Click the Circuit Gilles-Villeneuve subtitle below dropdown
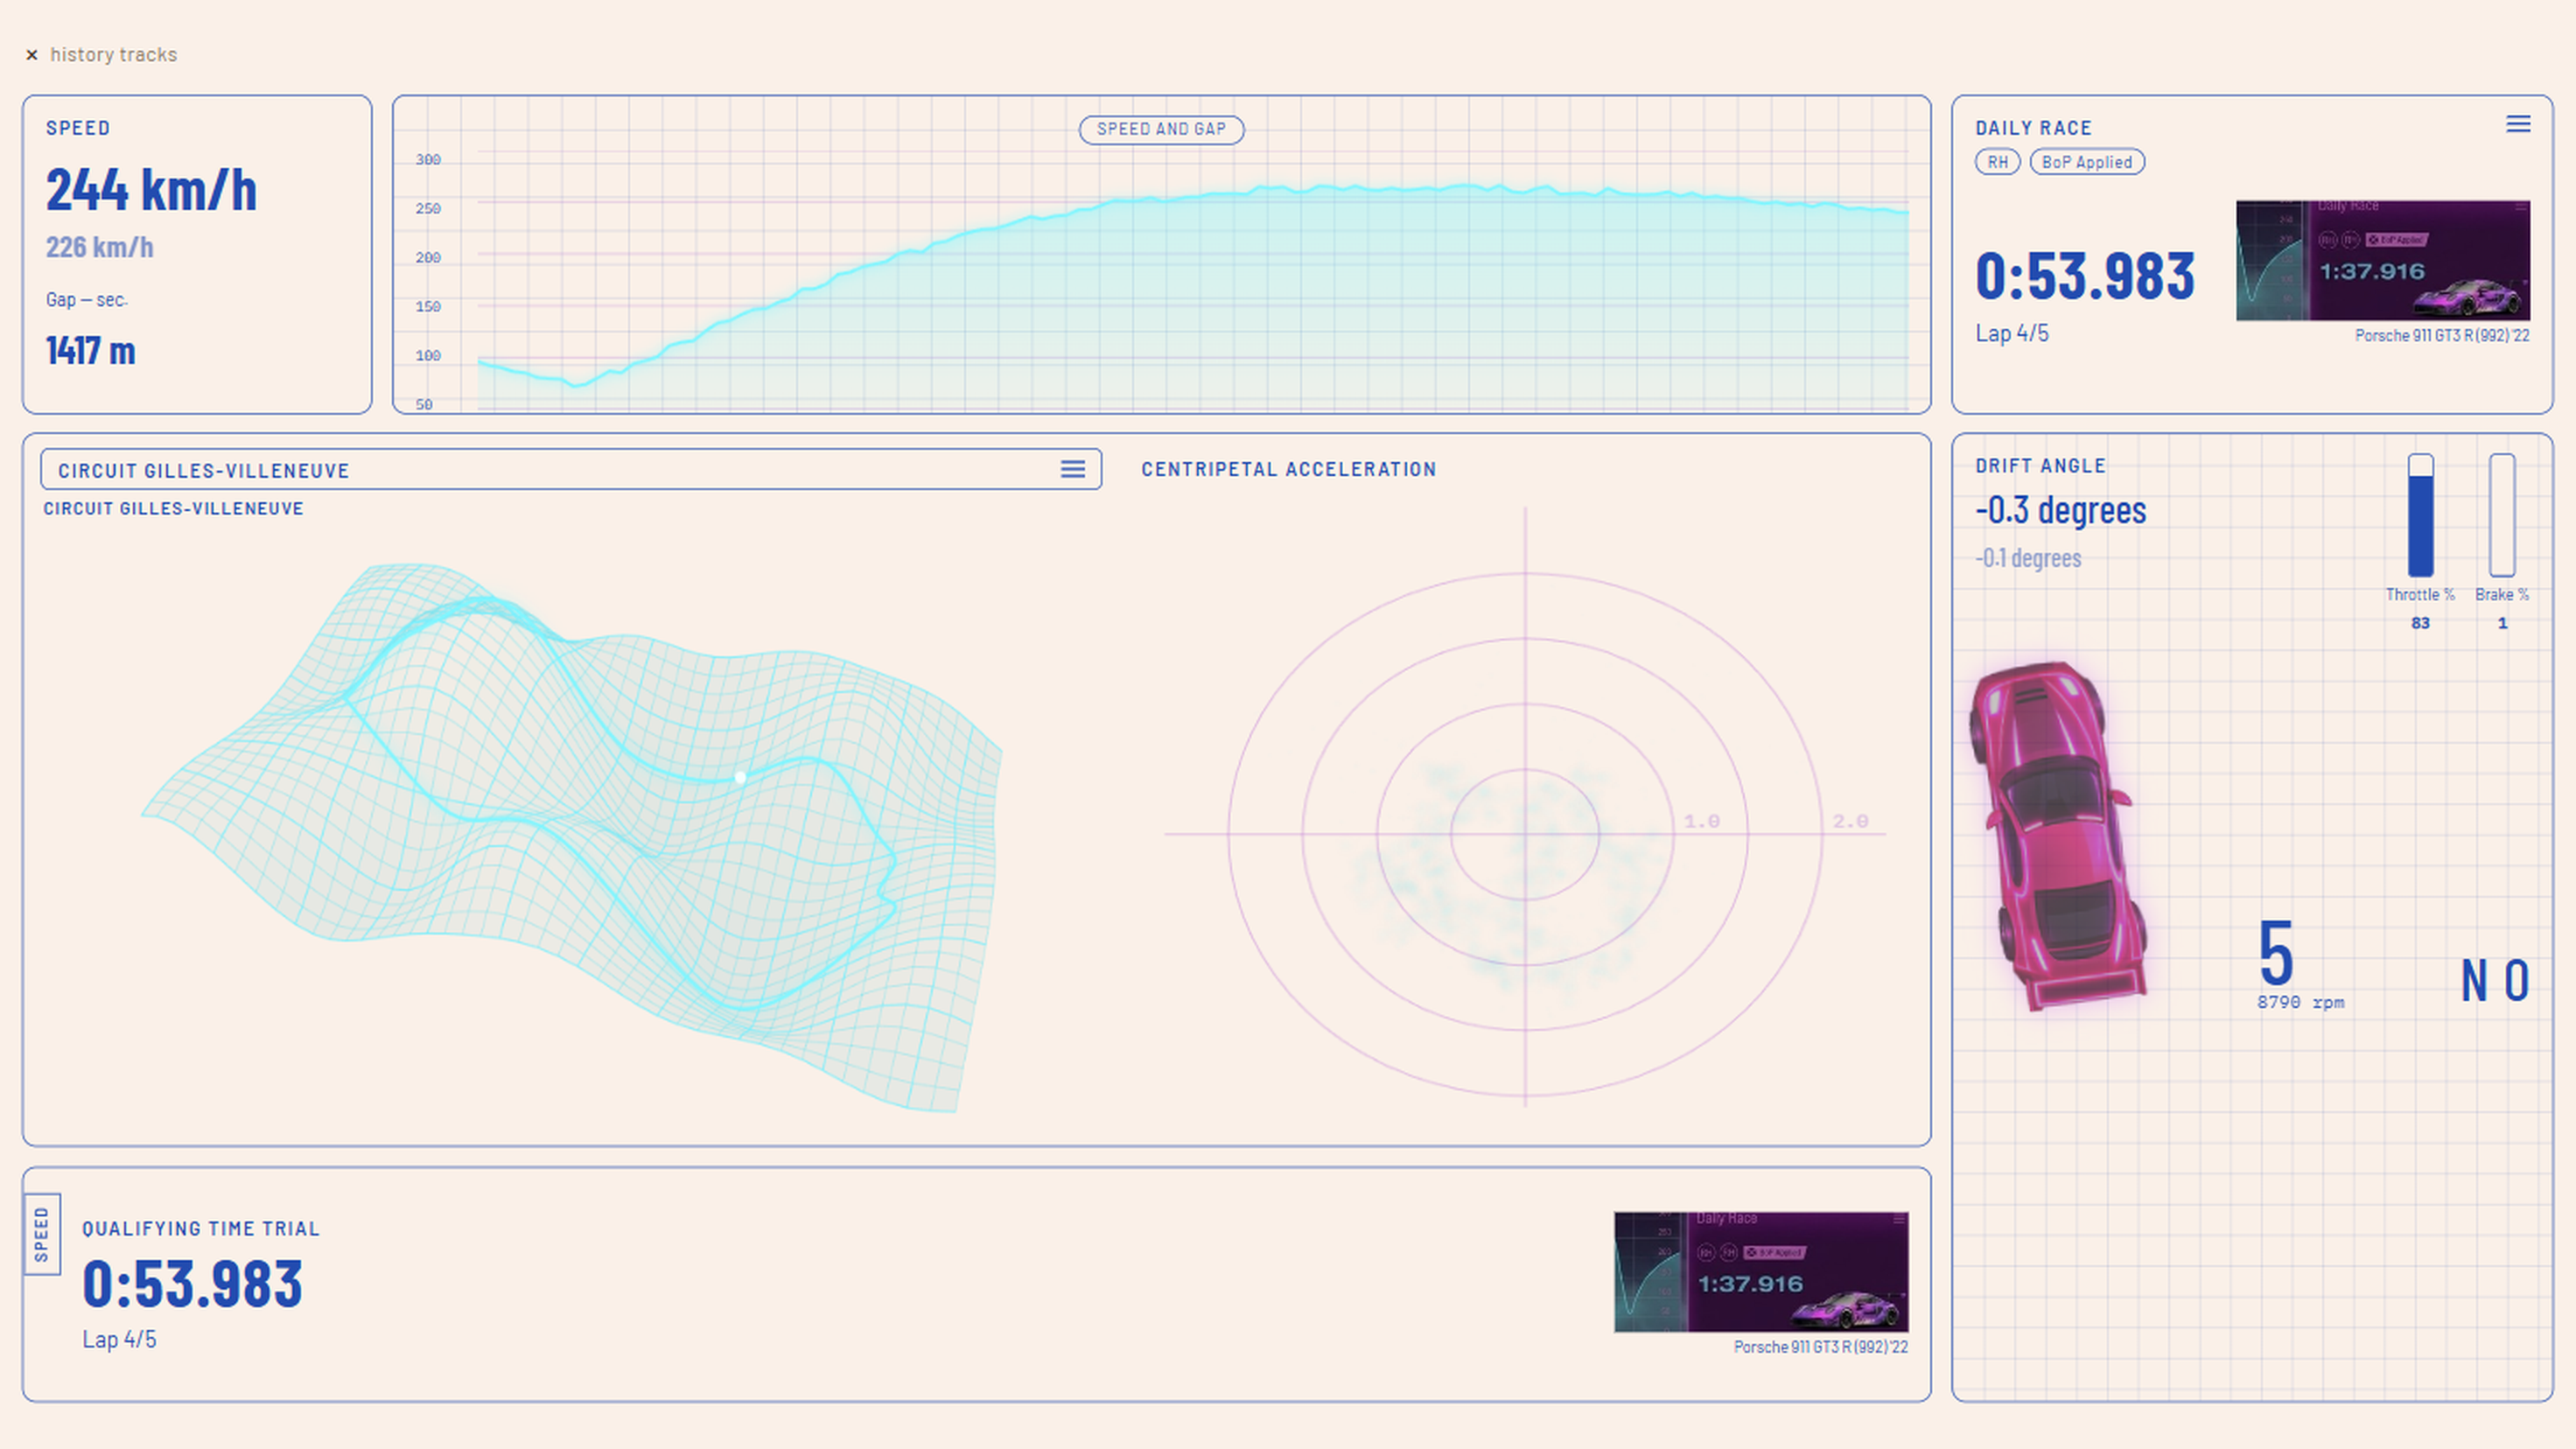Viewport: 2576px width, 1449px height. [x=173, y=509]
